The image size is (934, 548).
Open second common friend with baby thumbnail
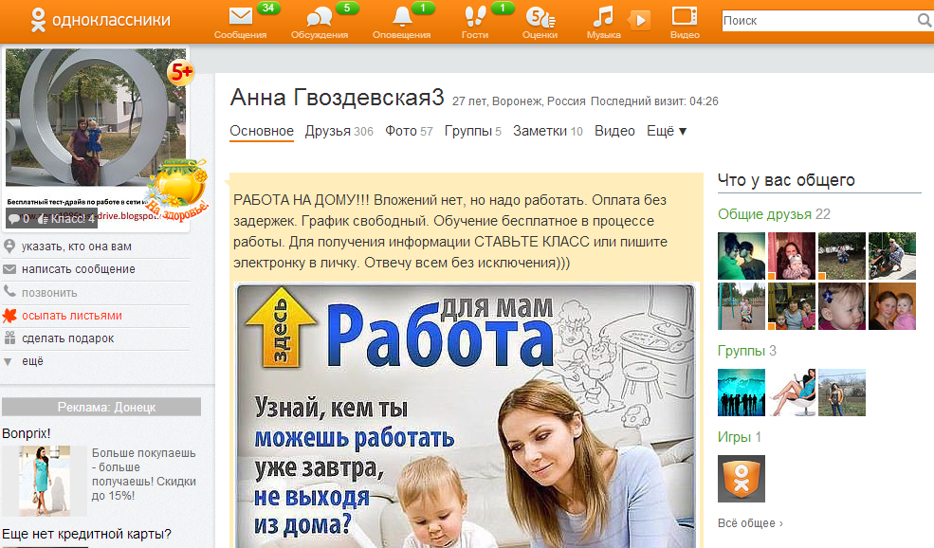(x=792, y=256)
